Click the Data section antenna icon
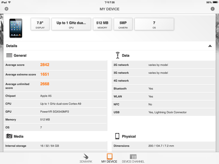Screen dimensions: 219x164 [118, 55]
